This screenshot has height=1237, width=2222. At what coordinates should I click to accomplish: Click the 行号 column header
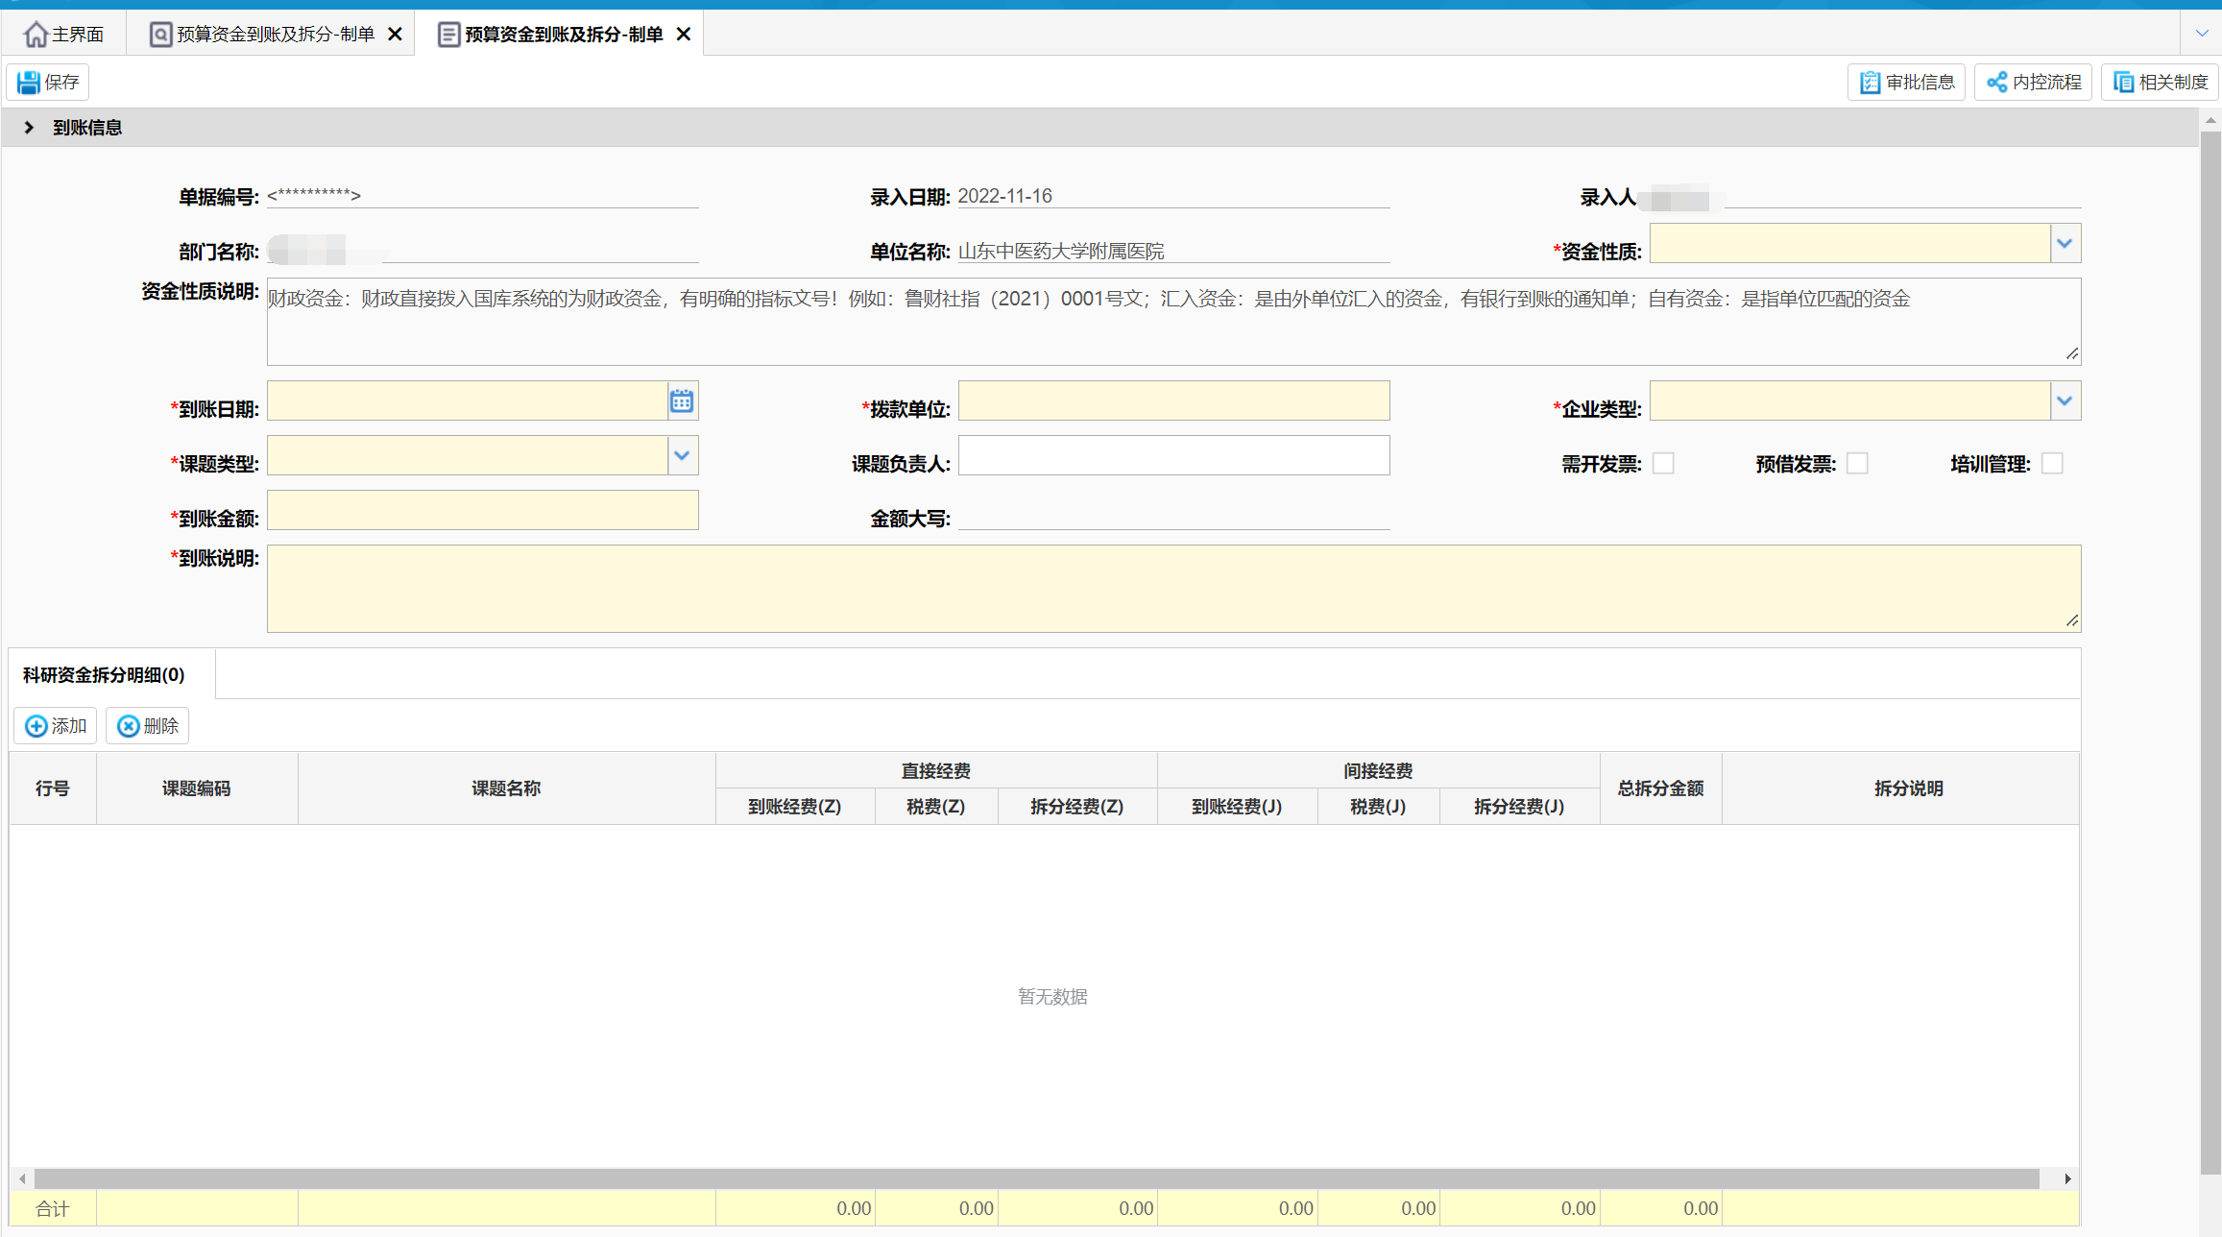tap(53, 788)
